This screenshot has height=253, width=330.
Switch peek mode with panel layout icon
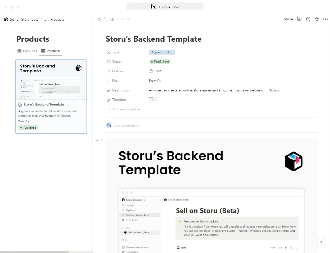(x=112, y=19)
